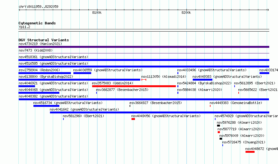Click the 8100k ruler tick label

[x=97, y=12]
